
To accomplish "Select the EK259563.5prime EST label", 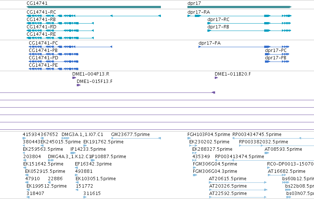I will pyautogui.click(x=43, y=149).
